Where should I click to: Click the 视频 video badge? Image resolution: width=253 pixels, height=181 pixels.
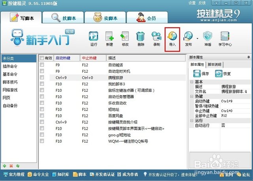point(70,32)
